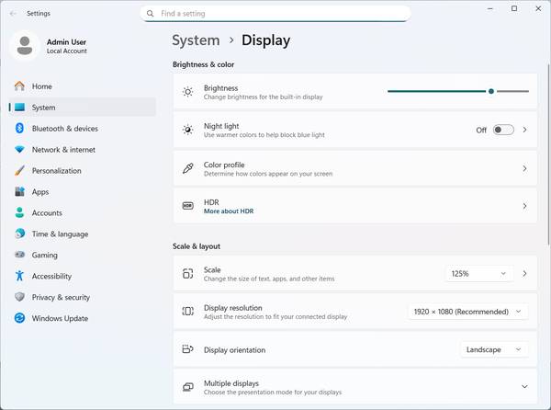This screenshot has width=551, height=410.
Task: Expand the Multiple displays section
Action: coord(524,387)
